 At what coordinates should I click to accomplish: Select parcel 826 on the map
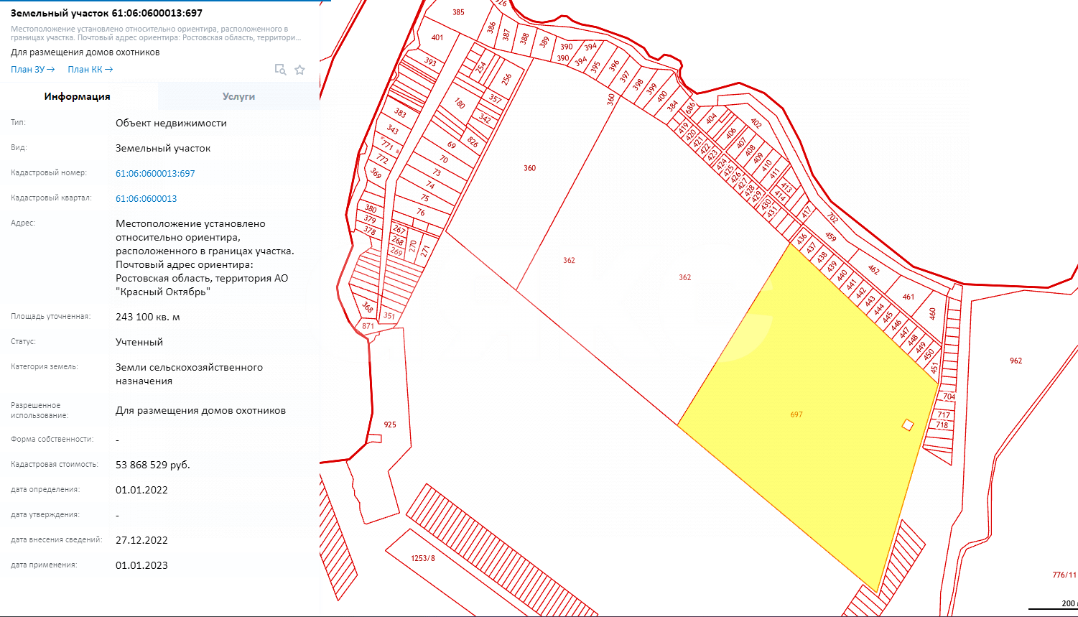(473, 142)
